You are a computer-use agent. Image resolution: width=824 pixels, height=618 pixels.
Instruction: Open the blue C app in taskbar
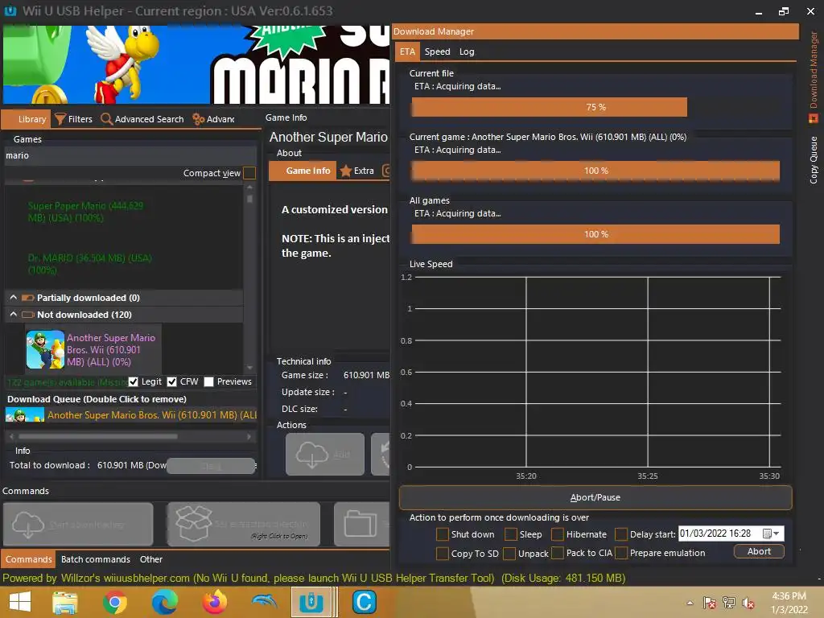coord(364,602)
